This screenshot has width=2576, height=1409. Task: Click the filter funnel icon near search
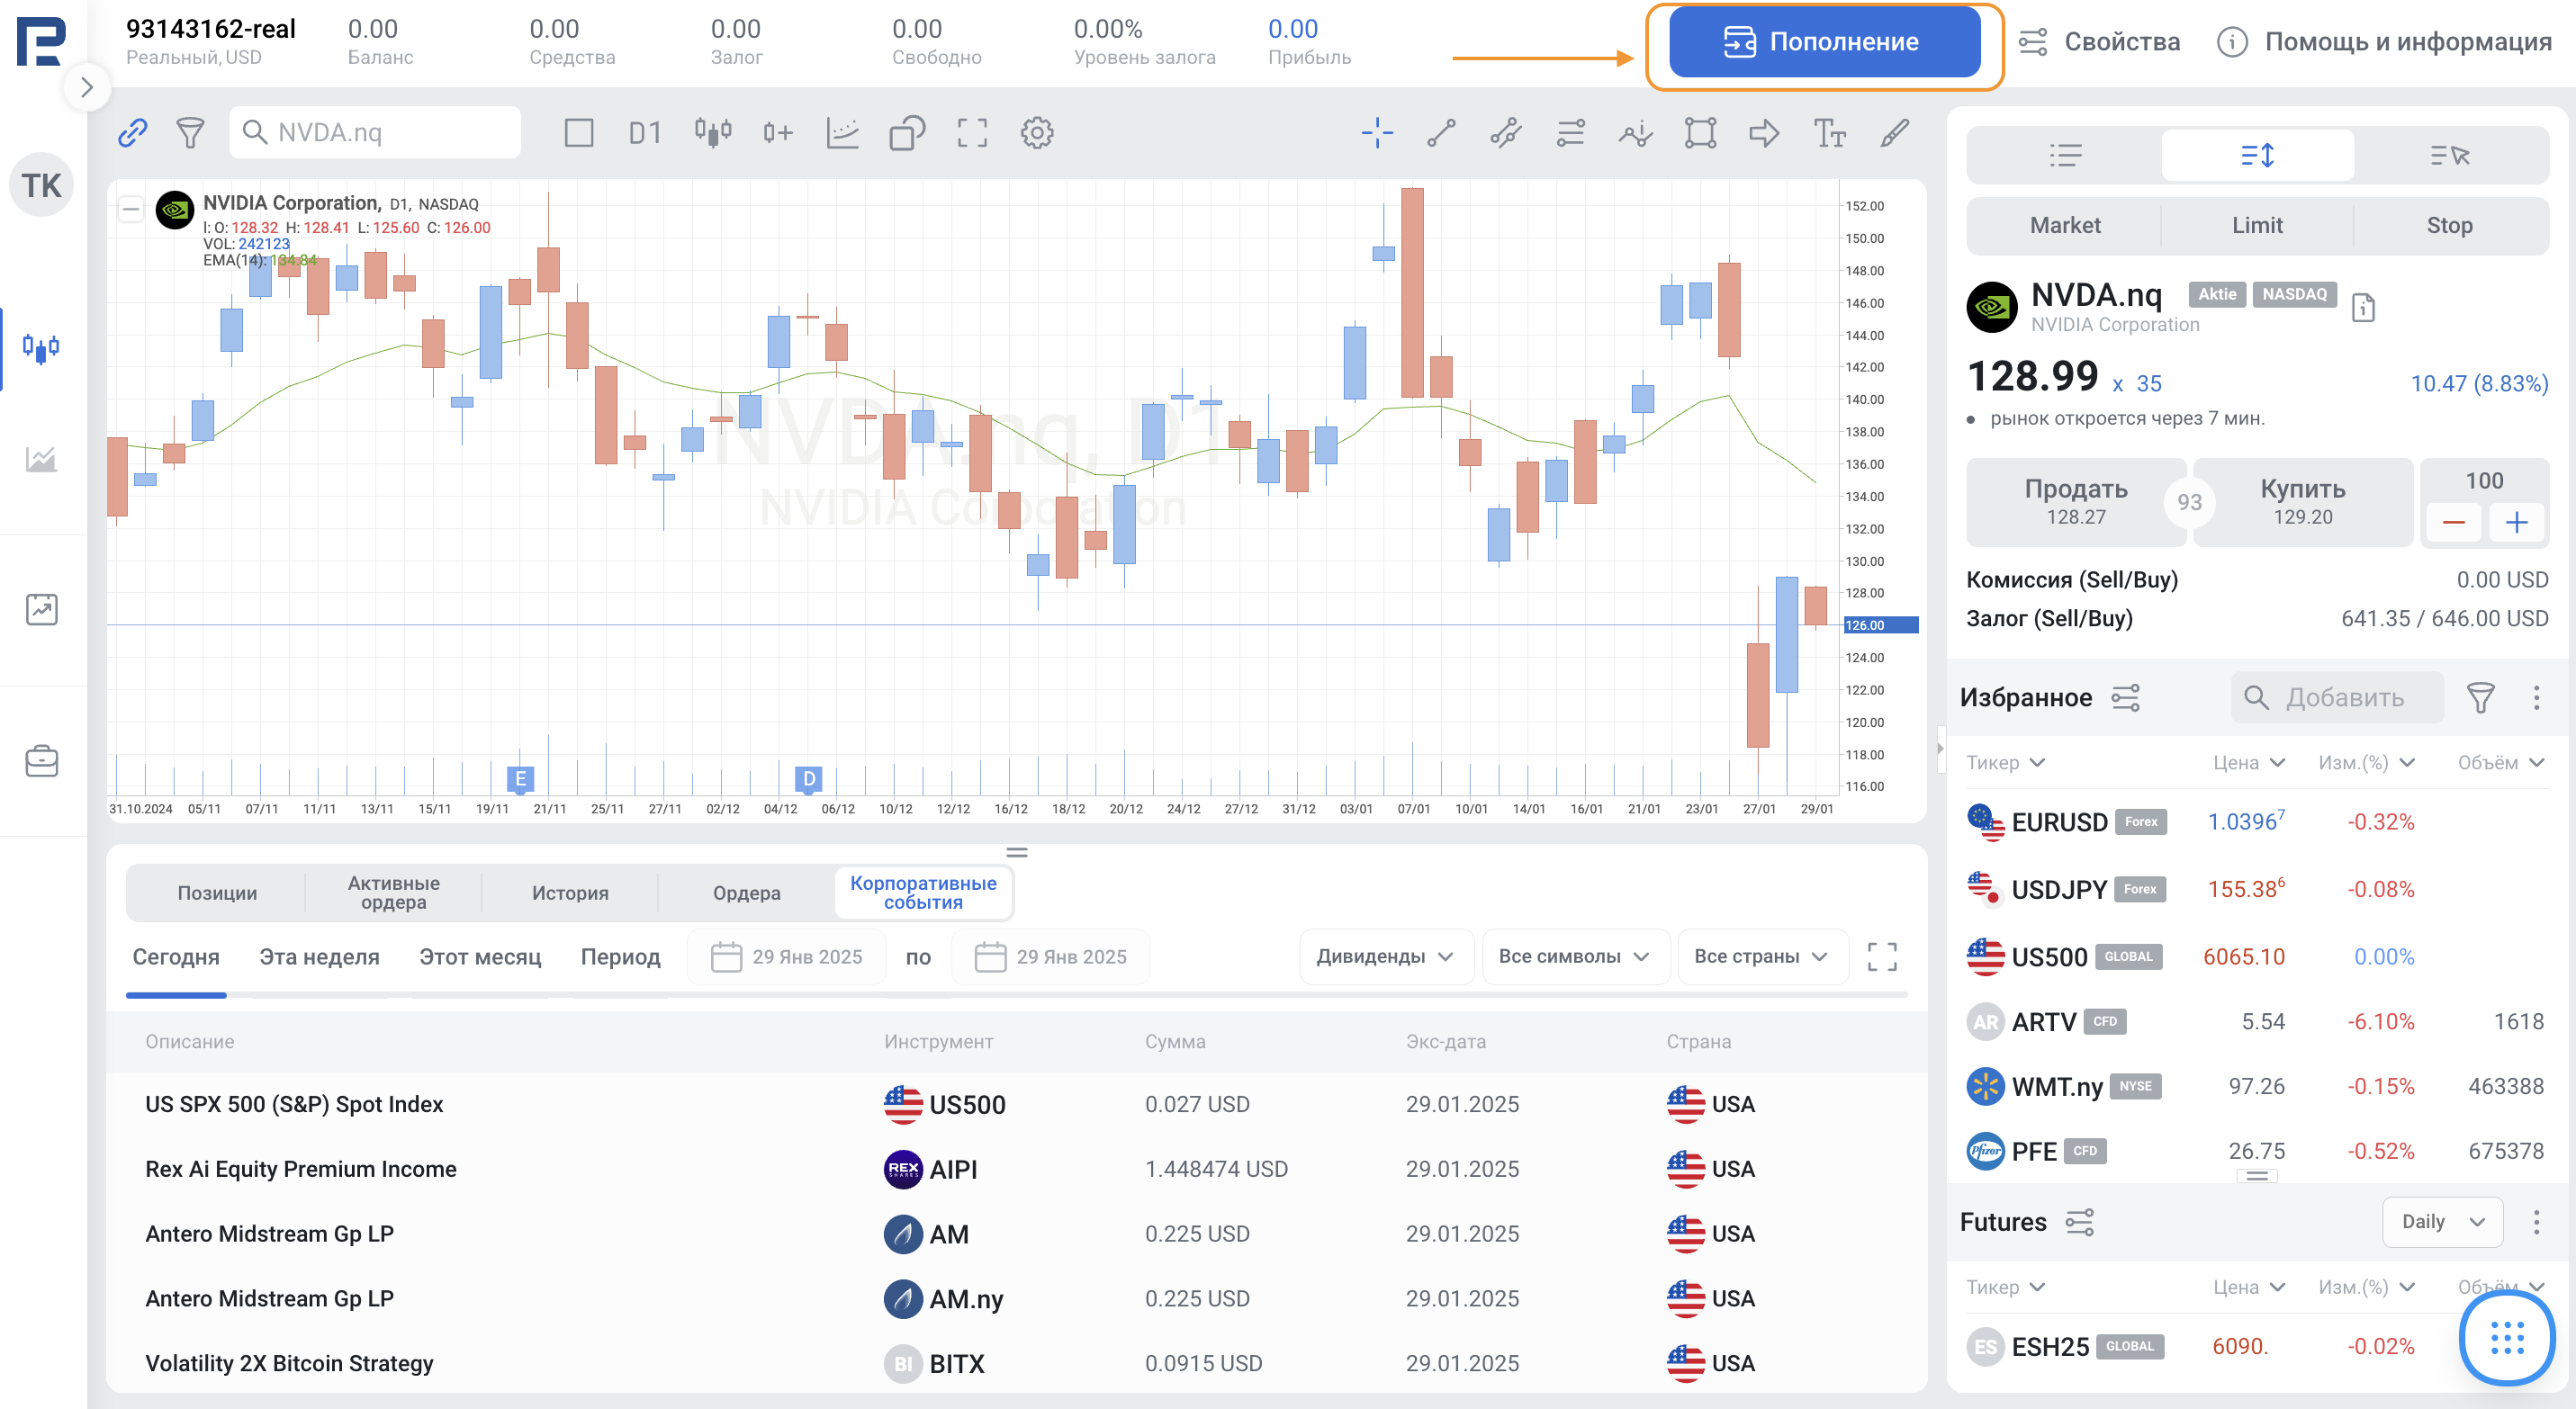click(x=190, y=133)
